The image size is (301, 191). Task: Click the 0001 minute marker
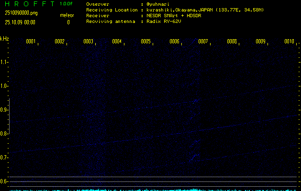point(31,42)
